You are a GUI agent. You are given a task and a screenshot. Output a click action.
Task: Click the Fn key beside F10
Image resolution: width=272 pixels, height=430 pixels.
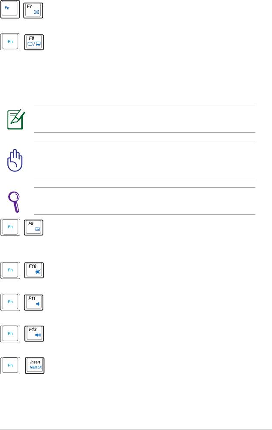click(x=10, y=271)
